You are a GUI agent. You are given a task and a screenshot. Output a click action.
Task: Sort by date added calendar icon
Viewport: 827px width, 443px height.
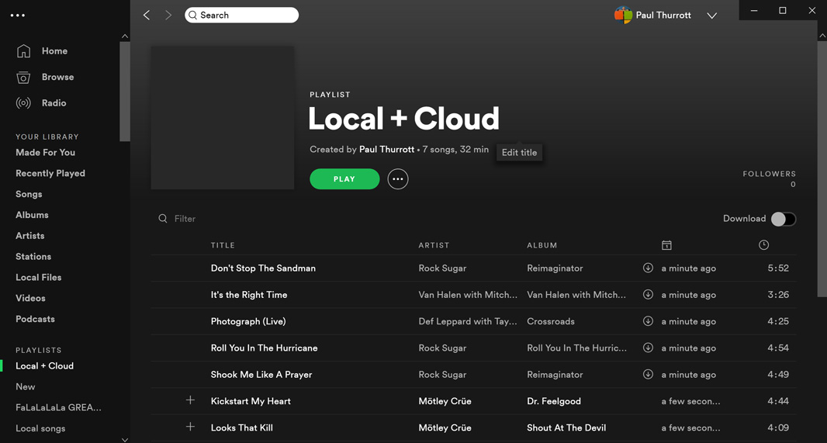666,245
